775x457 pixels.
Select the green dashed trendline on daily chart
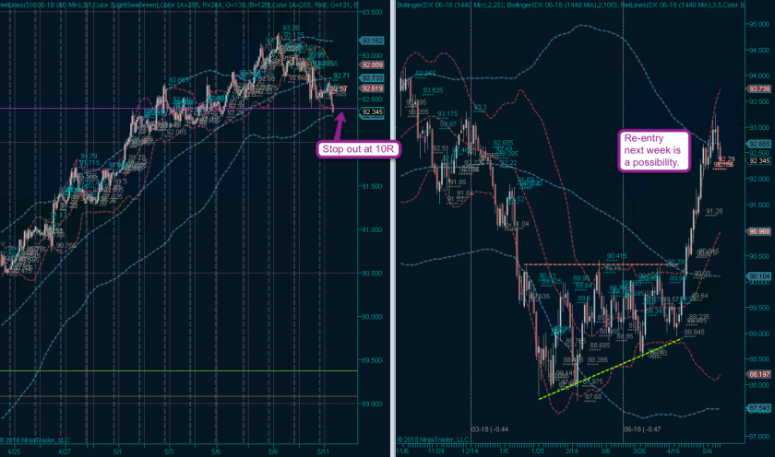(611, 369)
